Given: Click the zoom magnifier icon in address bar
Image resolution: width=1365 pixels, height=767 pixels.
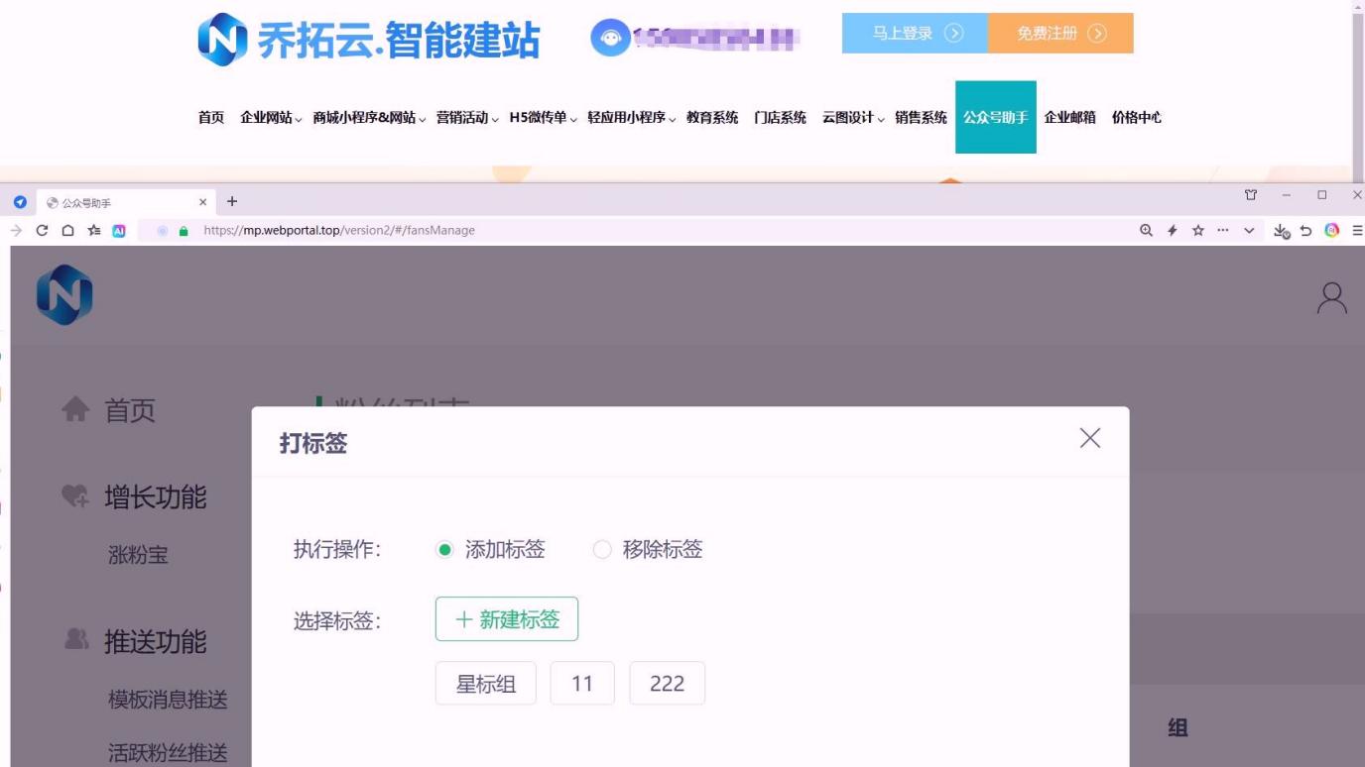Looking at the screenshot, I should pos(1147,230).
